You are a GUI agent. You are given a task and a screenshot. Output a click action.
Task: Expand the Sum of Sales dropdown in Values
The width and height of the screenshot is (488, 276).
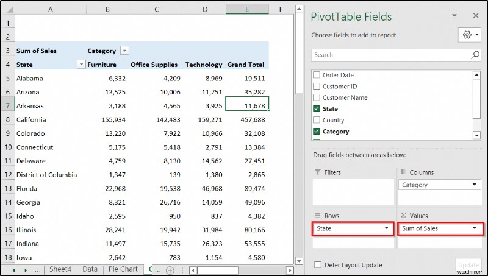pos(473,228)
